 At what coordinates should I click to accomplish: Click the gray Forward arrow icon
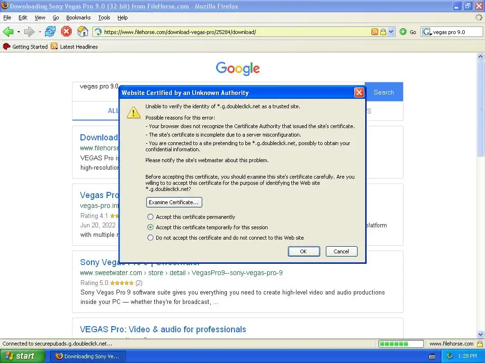[29, 32]
